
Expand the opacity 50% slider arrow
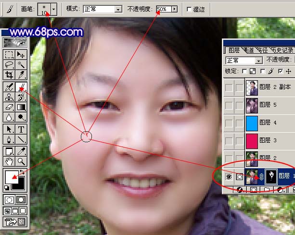coord(174,9)
